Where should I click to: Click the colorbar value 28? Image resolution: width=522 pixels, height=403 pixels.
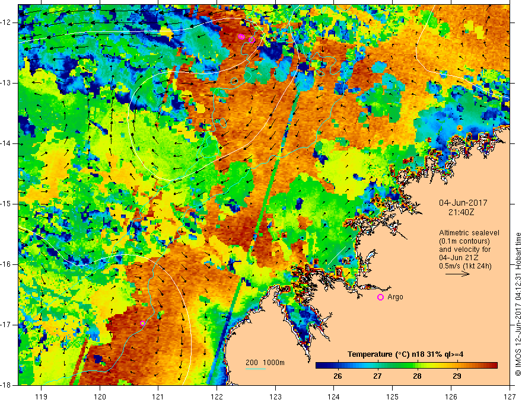[417, 376]
